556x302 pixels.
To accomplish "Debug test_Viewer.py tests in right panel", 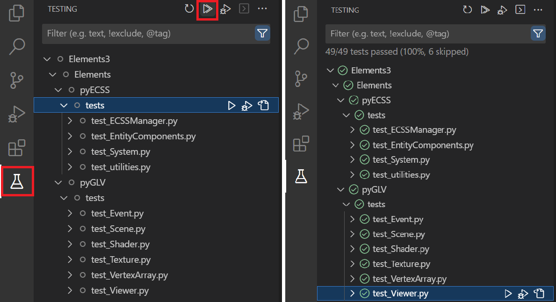I will [x=523, y=294].
